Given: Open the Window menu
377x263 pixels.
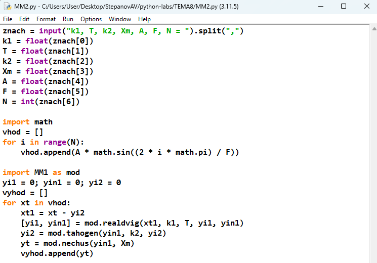Looking at the screenshot, I should point(120,19).
